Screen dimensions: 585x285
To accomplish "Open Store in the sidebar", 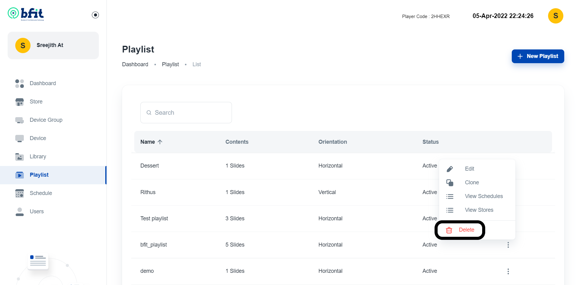I will (x=36, y=102).
